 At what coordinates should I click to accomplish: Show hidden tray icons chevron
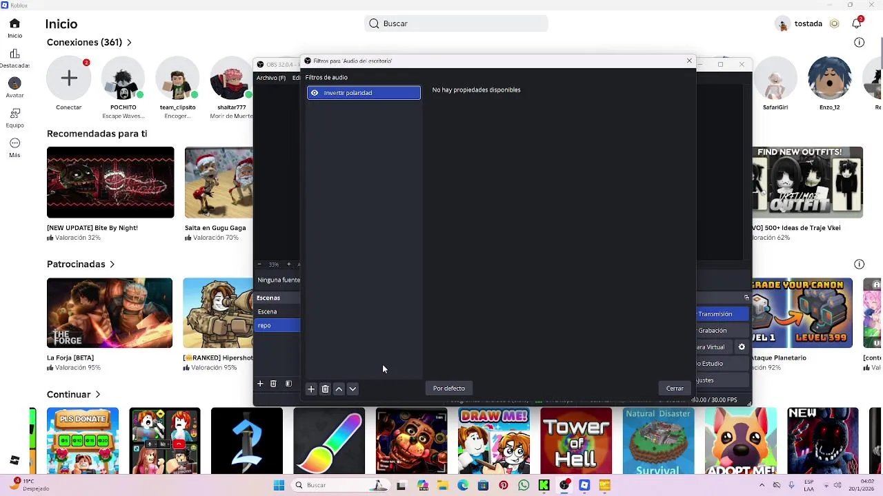762,486
